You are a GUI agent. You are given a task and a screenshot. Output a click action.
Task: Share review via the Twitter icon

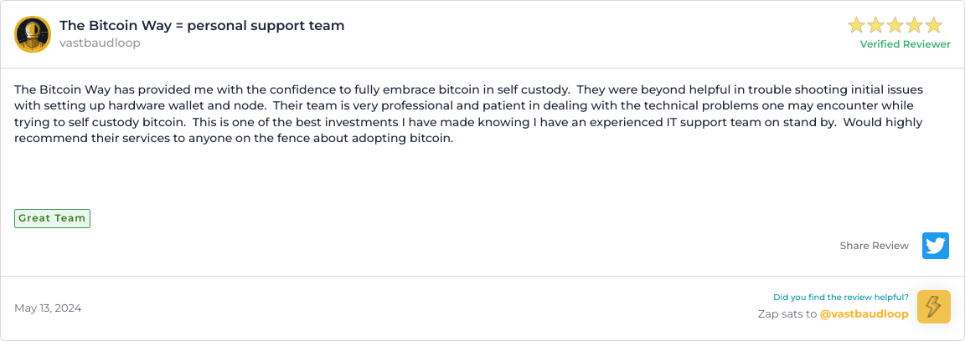(936, 246)
